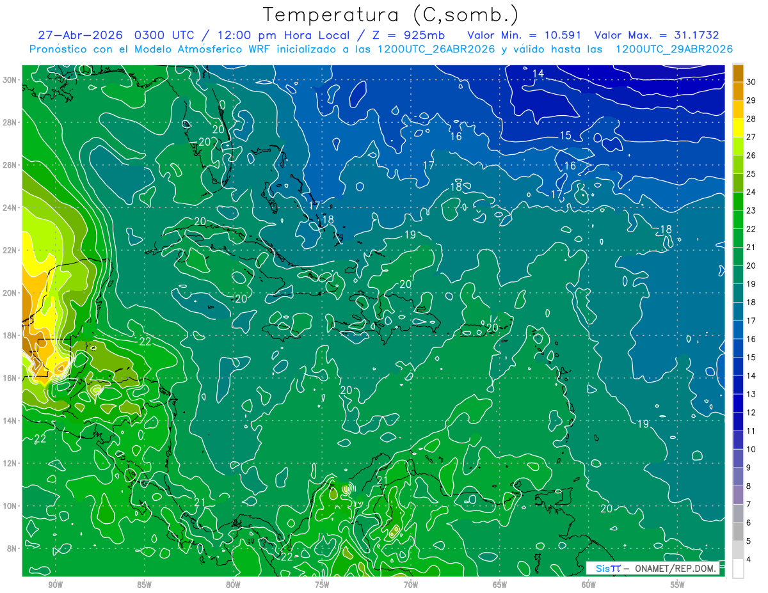Click the Temperatura (C,somb.) chart title

coord(390,15)
